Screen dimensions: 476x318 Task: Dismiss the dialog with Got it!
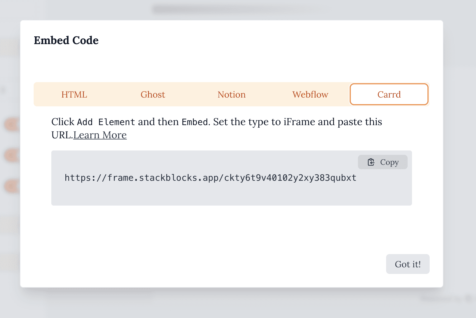(x=408, y=264)
